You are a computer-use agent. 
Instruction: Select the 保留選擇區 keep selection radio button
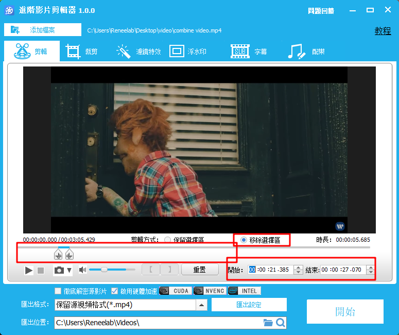[x=167, y=240]
